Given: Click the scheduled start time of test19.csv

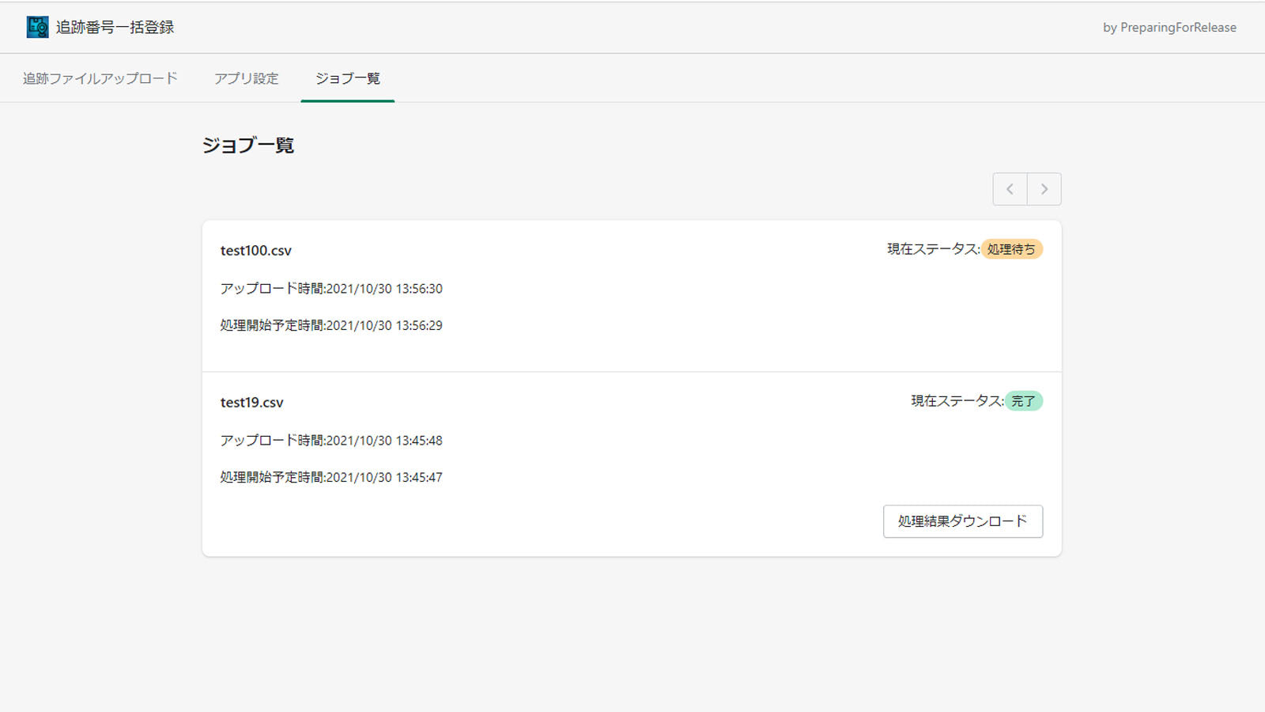Looking at the screenshot, I should pos(331,477).
